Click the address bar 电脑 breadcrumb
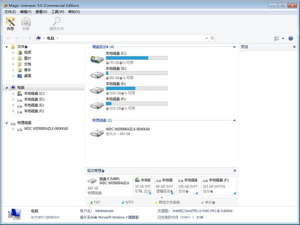This screenshot has height=225, width=300. pos(50,38)
